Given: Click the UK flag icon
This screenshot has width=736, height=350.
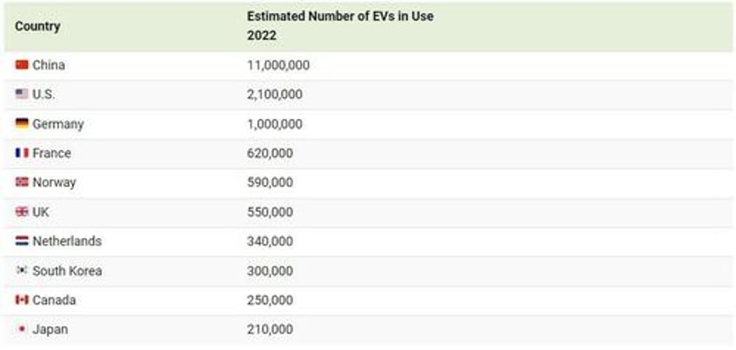Looking at the screenshot, I should [22, 212].
